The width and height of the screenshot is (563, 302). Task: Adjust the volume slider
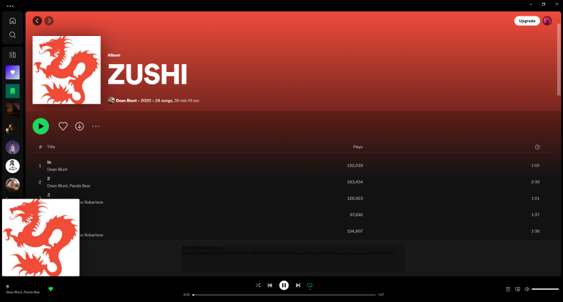click(545, 289)
